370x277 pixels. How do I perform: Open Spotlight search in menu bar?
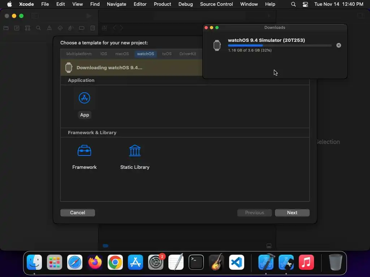point(293,4)
